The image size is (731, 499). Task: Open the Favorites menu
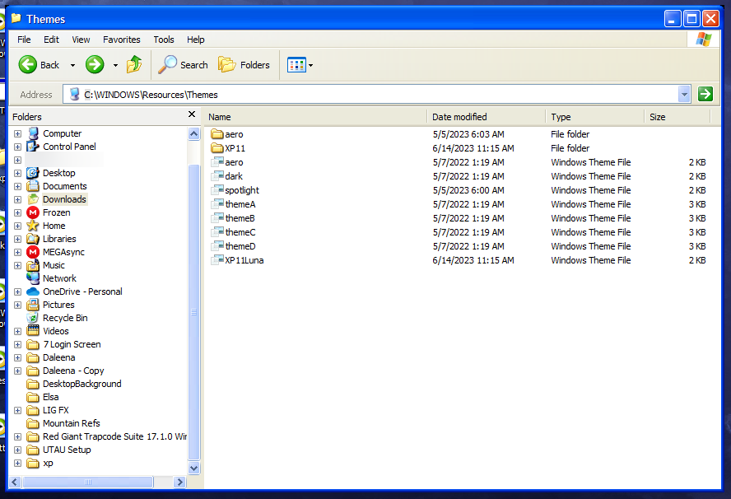pos(121,40)
